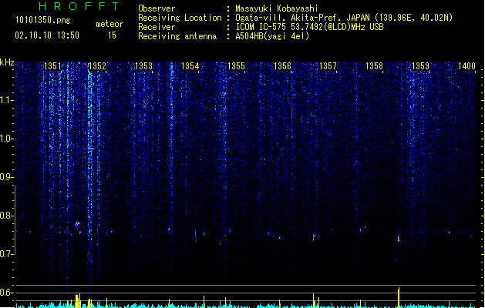Click the 1357 time marker
The width and height of the screenshot is (485, 308).
328,66
